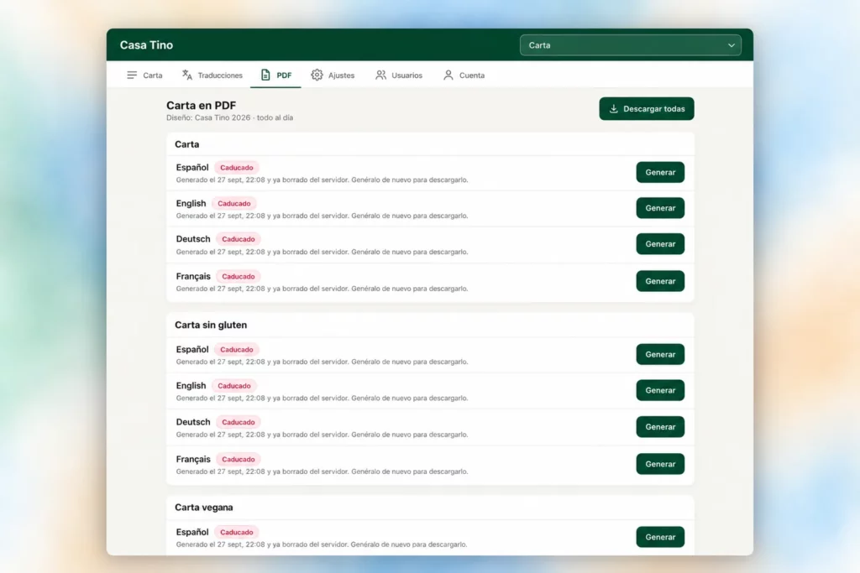Click Caducado badge for Español in Carta vegana

[236, 533]
